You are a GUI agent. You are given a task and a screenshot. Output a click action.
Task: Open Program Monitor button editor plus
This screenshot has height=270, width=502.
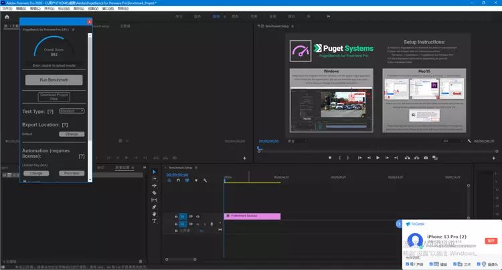tap(493, 158)
